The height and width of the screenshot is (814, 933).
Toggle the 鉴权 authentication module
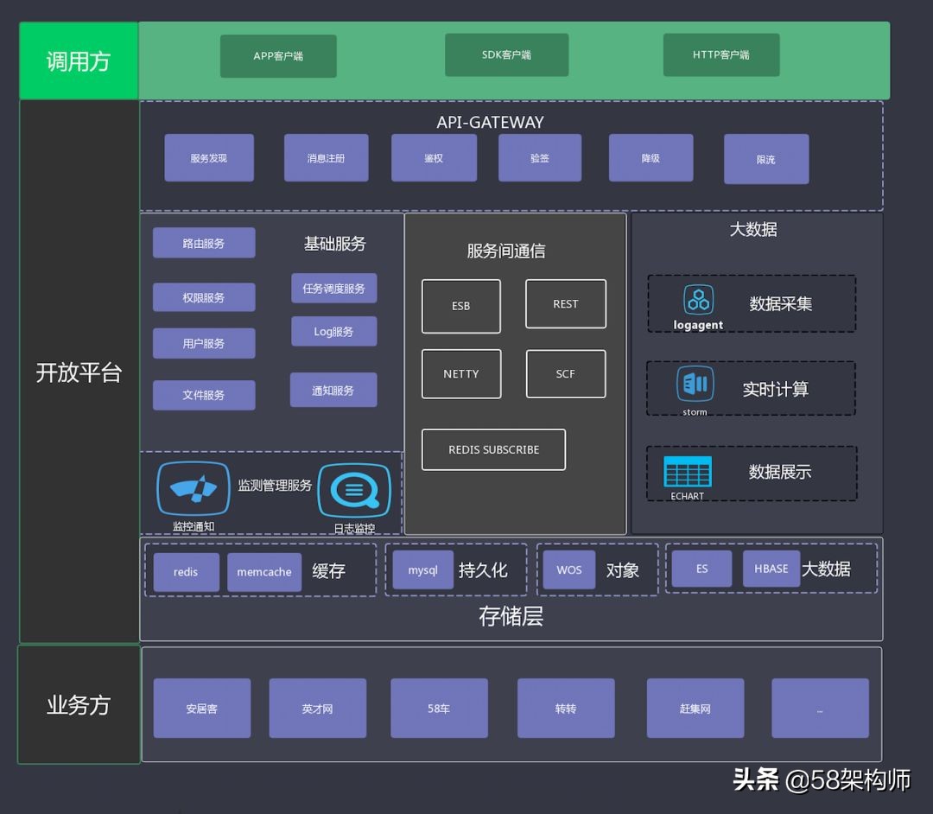coord(435,158)
